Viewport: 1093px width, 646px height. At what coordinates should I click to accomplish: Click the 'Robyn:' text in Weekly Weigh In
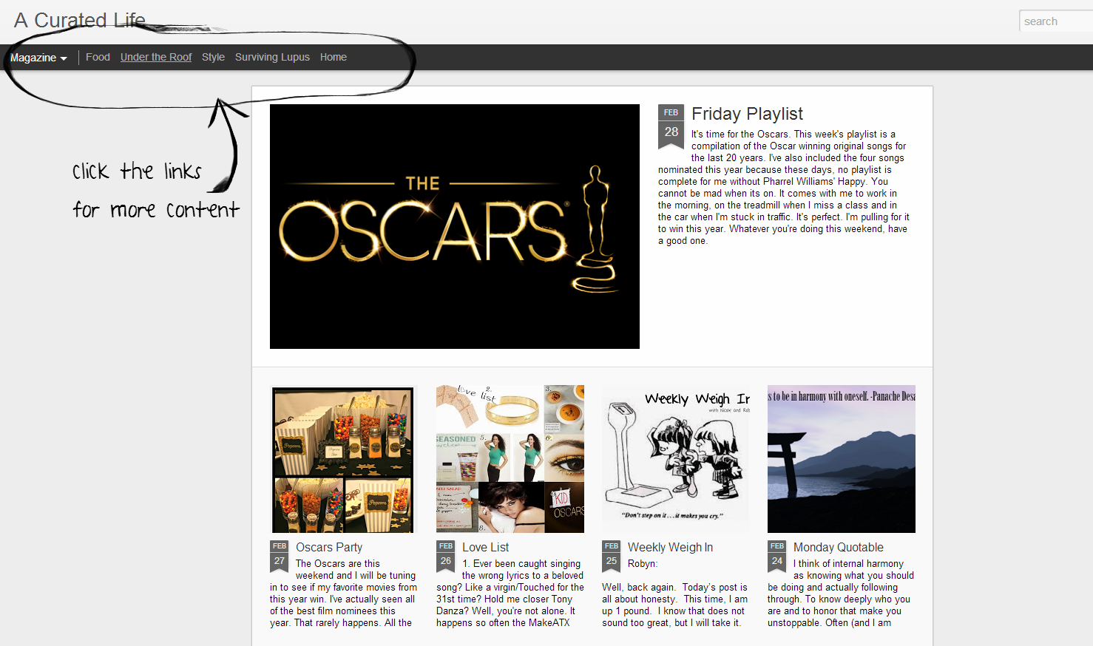coord(643,563)
